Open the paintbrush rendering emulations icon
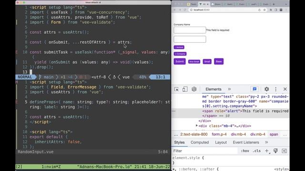This screenshot has height=171, width=305. pos(275,151)
